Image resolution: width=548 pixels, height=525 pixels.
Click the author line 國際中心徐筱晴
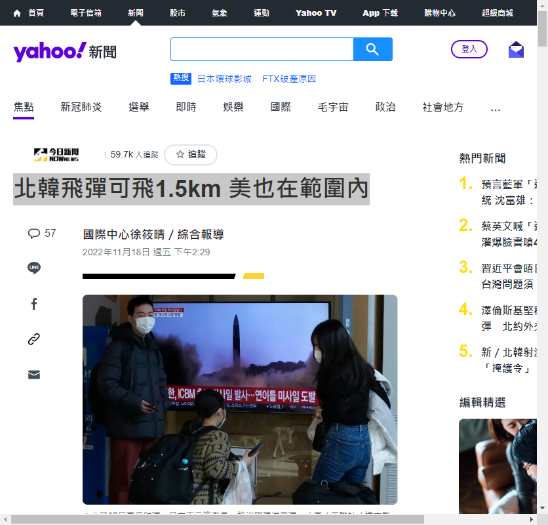tap(153, 234)
